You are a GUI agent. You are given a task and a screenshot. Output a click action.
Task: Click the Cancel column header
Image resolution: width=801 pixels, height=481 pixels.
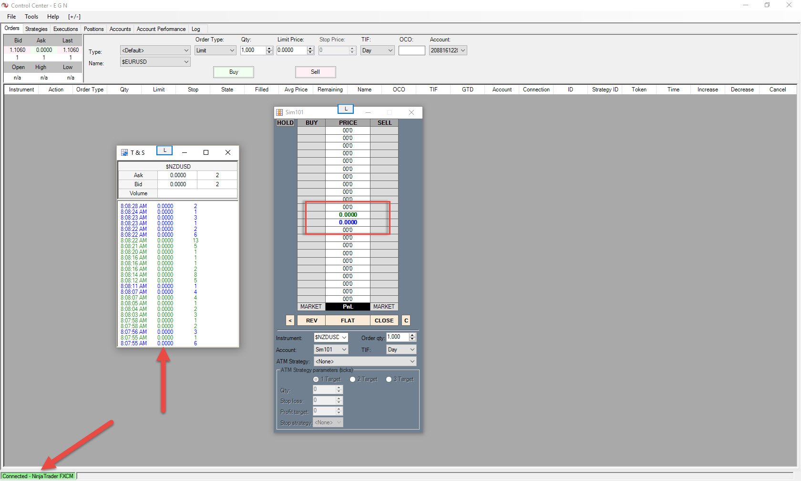[777, 90]
